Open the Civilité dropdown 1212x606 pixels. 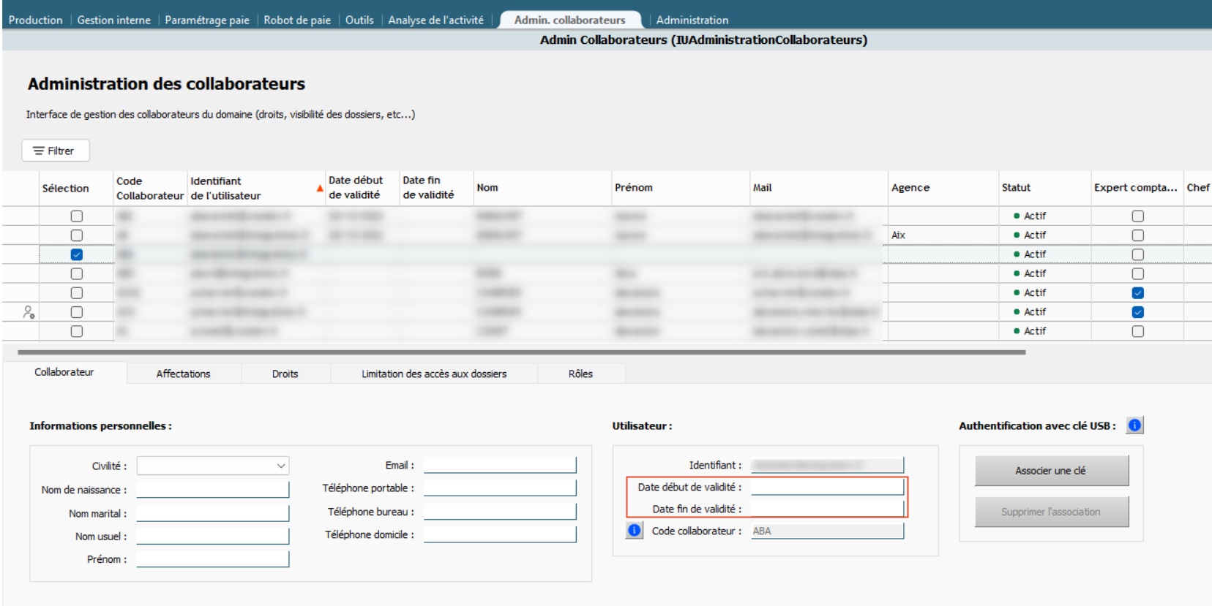pyautogui.click(x=212, y=466)
